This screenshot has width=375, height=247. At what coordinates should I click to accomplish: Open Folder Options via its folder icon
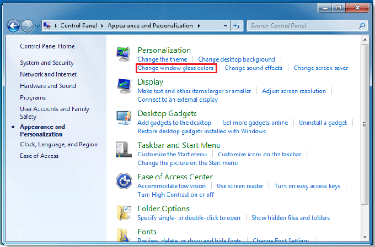pyautogui.click(x=123, y=212)
